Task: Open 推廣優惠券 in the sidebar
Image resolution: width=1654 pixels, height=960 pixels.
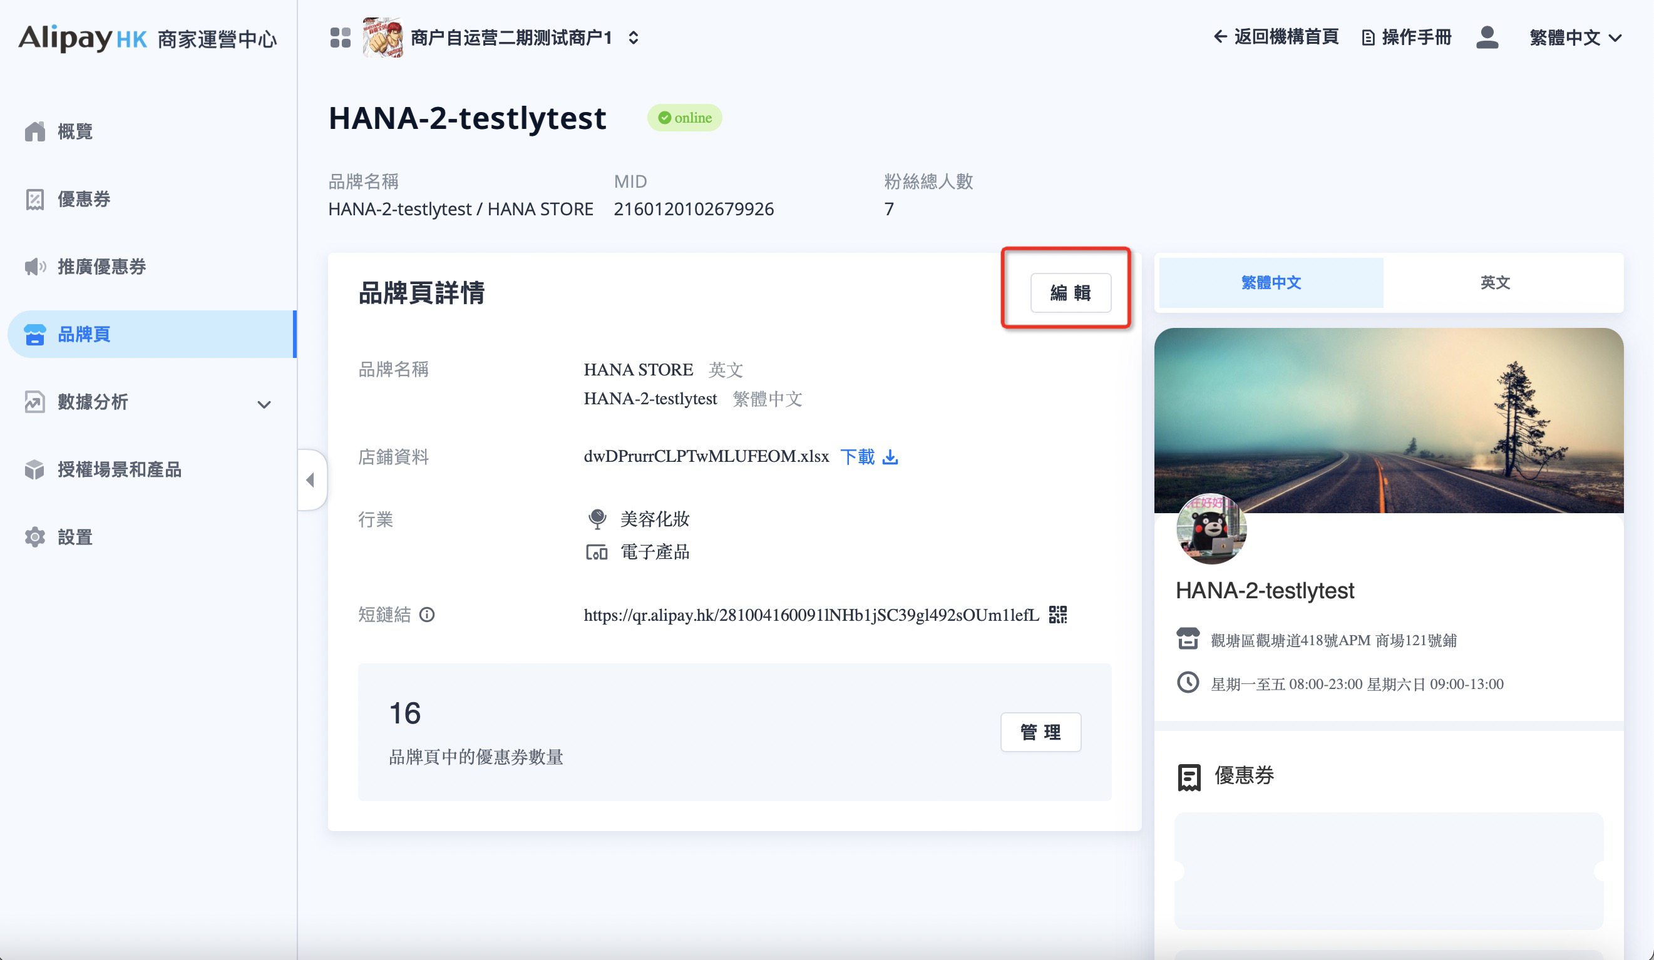Action: [x=101, y=267]
